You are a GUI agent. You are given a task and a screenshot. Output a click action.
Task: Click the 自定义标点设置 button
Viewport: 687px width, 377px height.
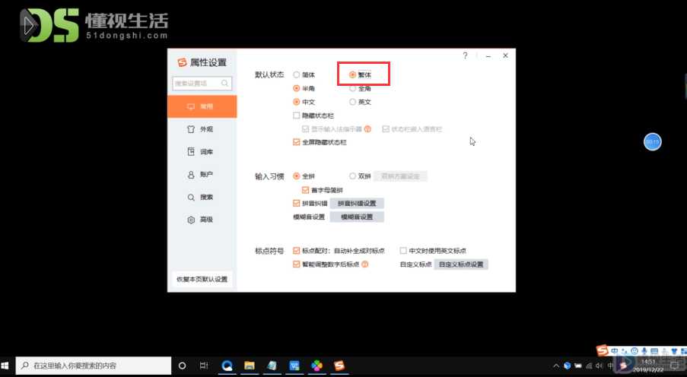(x=461, y=265)
